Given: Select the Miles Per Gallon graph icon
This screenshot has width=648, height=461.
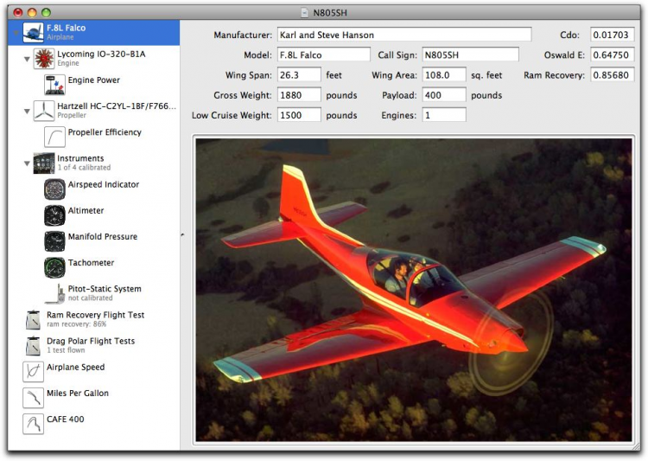Looking at the screenshot, I should tap(33, 398).
